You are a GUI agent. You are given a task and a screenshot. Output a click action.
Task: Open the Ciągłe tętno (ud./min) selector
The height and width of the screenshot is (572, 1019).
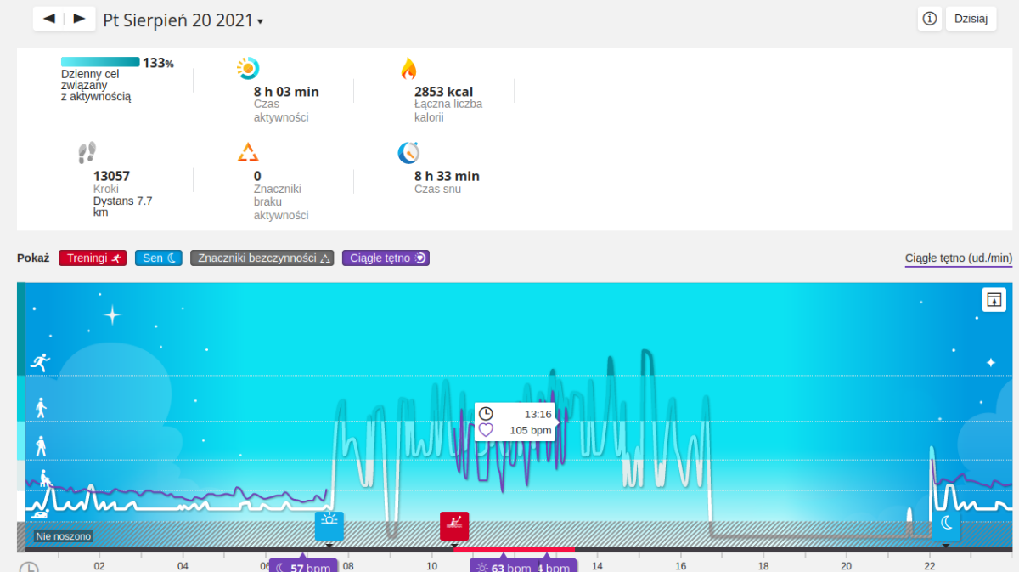point(958,258)
